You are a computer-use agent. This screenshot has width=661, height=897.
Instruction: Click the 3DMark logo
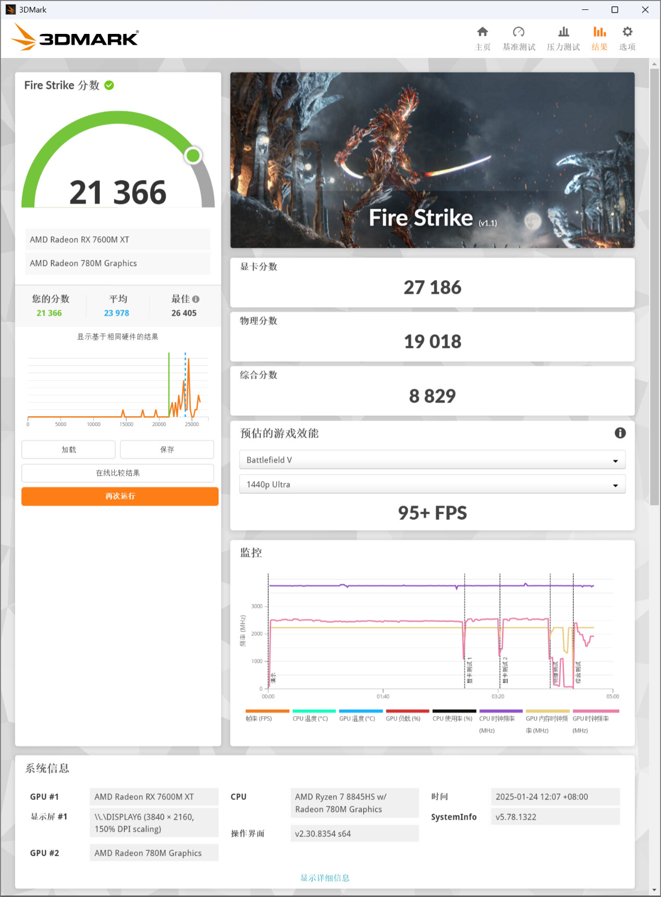click(75, 38)
